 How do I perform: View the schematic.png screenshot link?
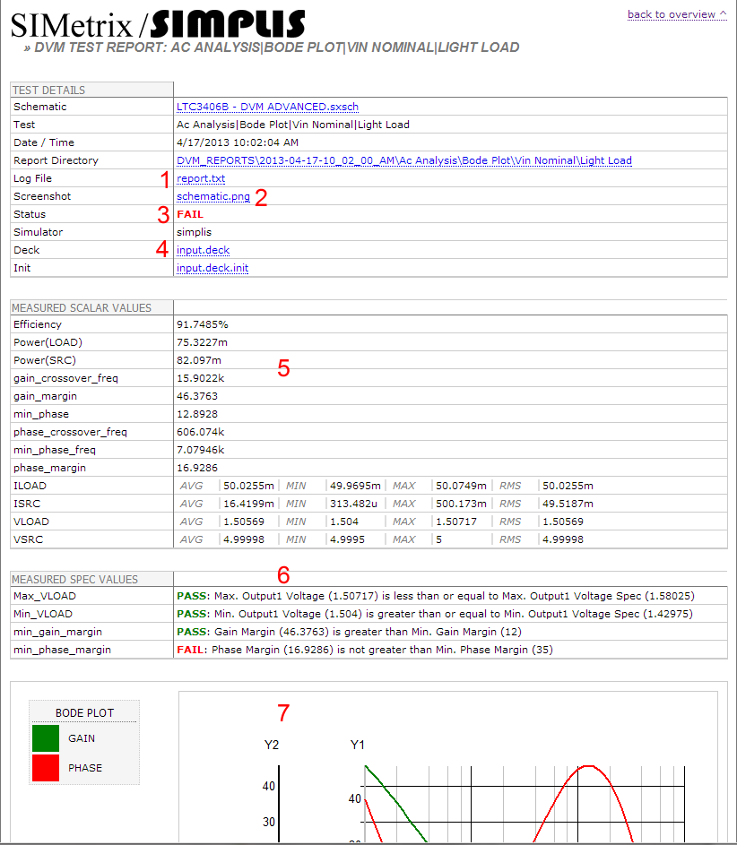(x=212, y=196)
